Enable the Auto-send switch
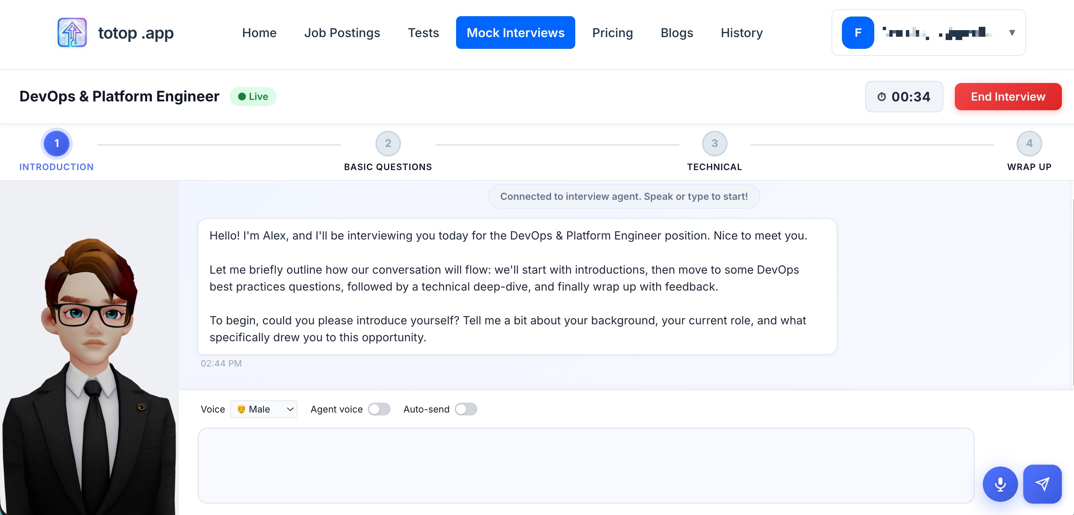 click(x=466, y=409)
